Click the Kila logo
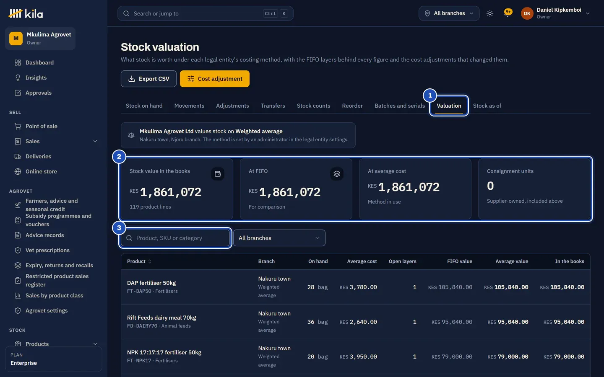 [26, 13]
